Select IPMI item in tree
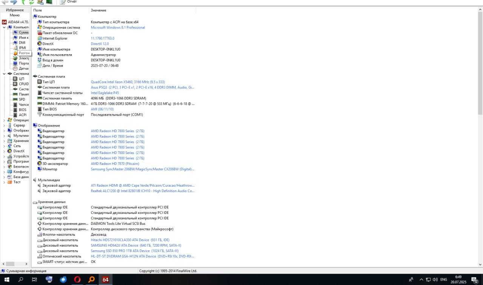Viewport: 483px width, 285px height. (22, 48)
